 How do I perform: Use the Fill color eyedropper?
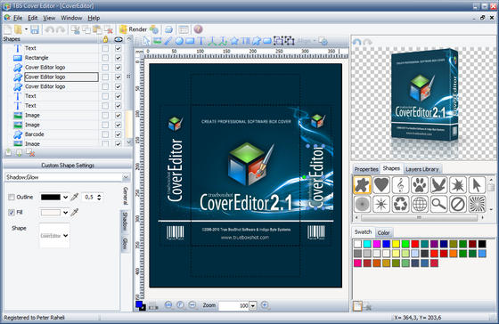pyautogui.click(x=75, y=212)
